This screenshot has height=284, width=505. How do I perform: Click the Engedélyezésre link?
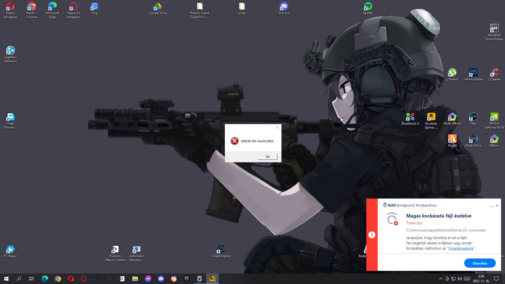(x=461, y=248)
